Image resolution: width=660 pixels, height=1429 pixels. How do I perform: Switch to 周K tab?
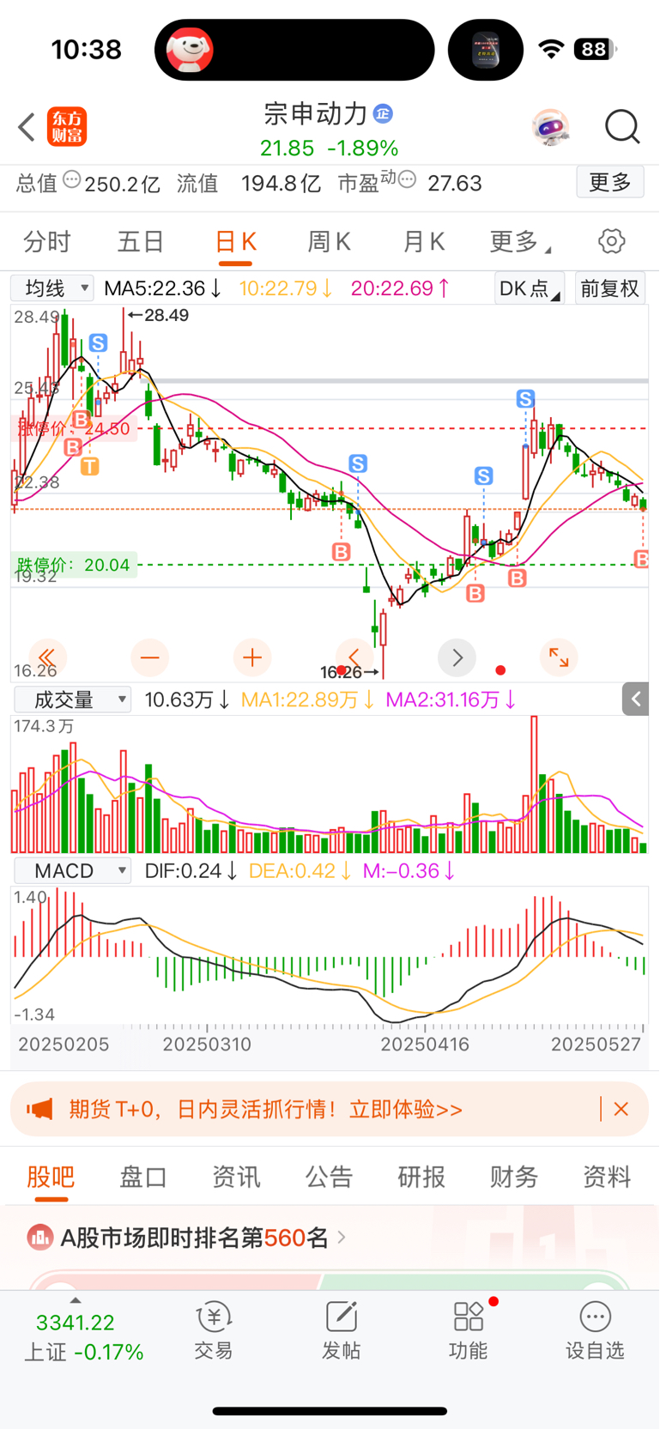(x=330, y=242)
